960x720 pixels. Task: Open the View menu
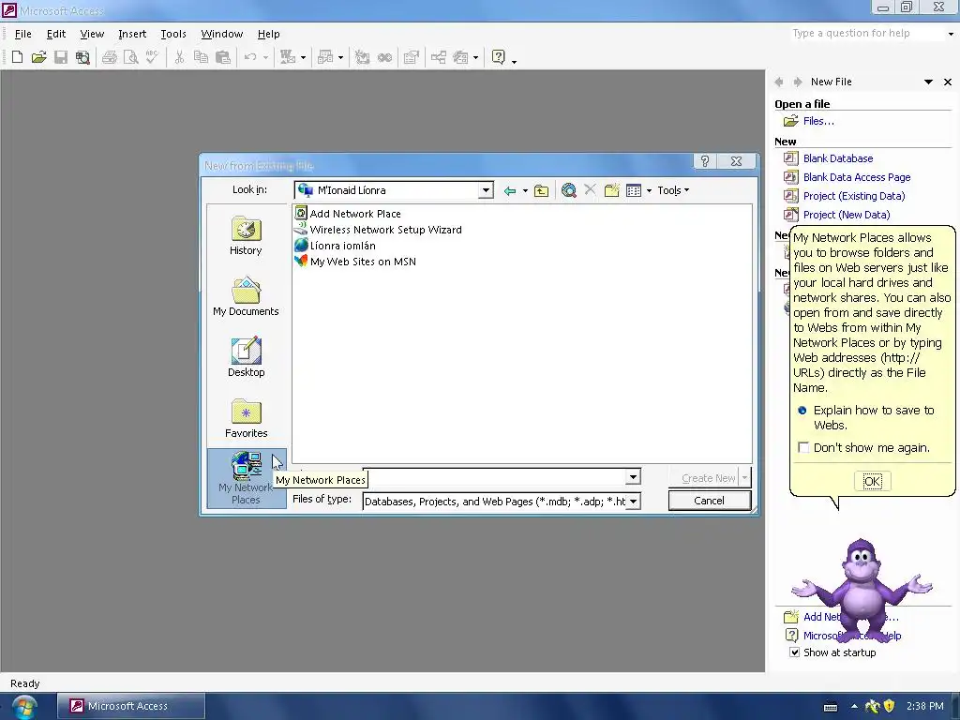point(92,34)
